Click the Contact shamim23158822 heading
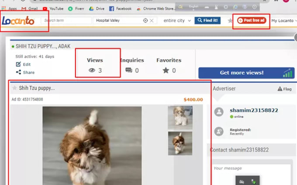This screenshot has width=297, height=185. (x=239, y=150)
